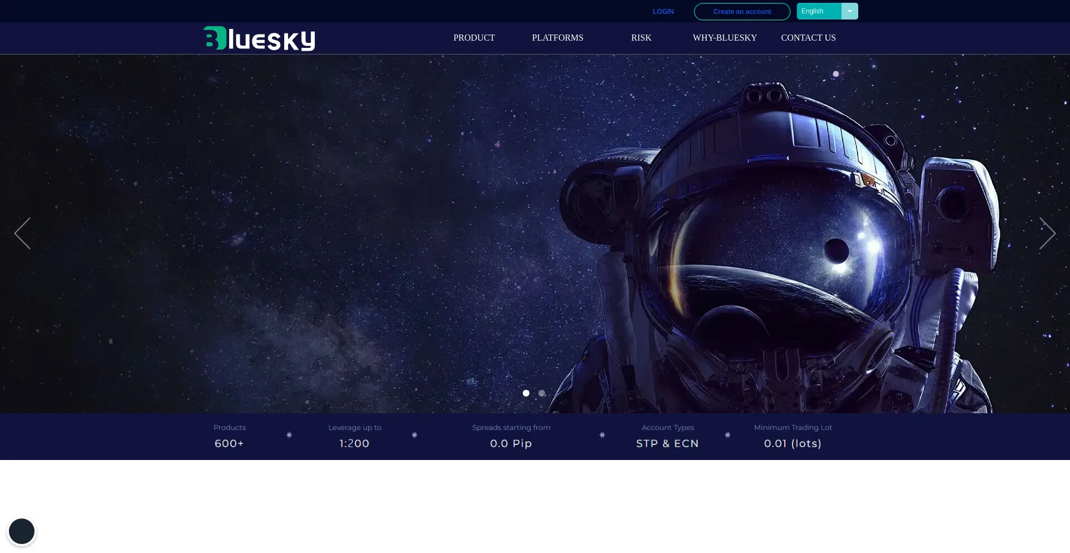This screenshot has height=553, width=1070.
Task: Click the astronaut helmet banner image
Action: pos(780,239)
